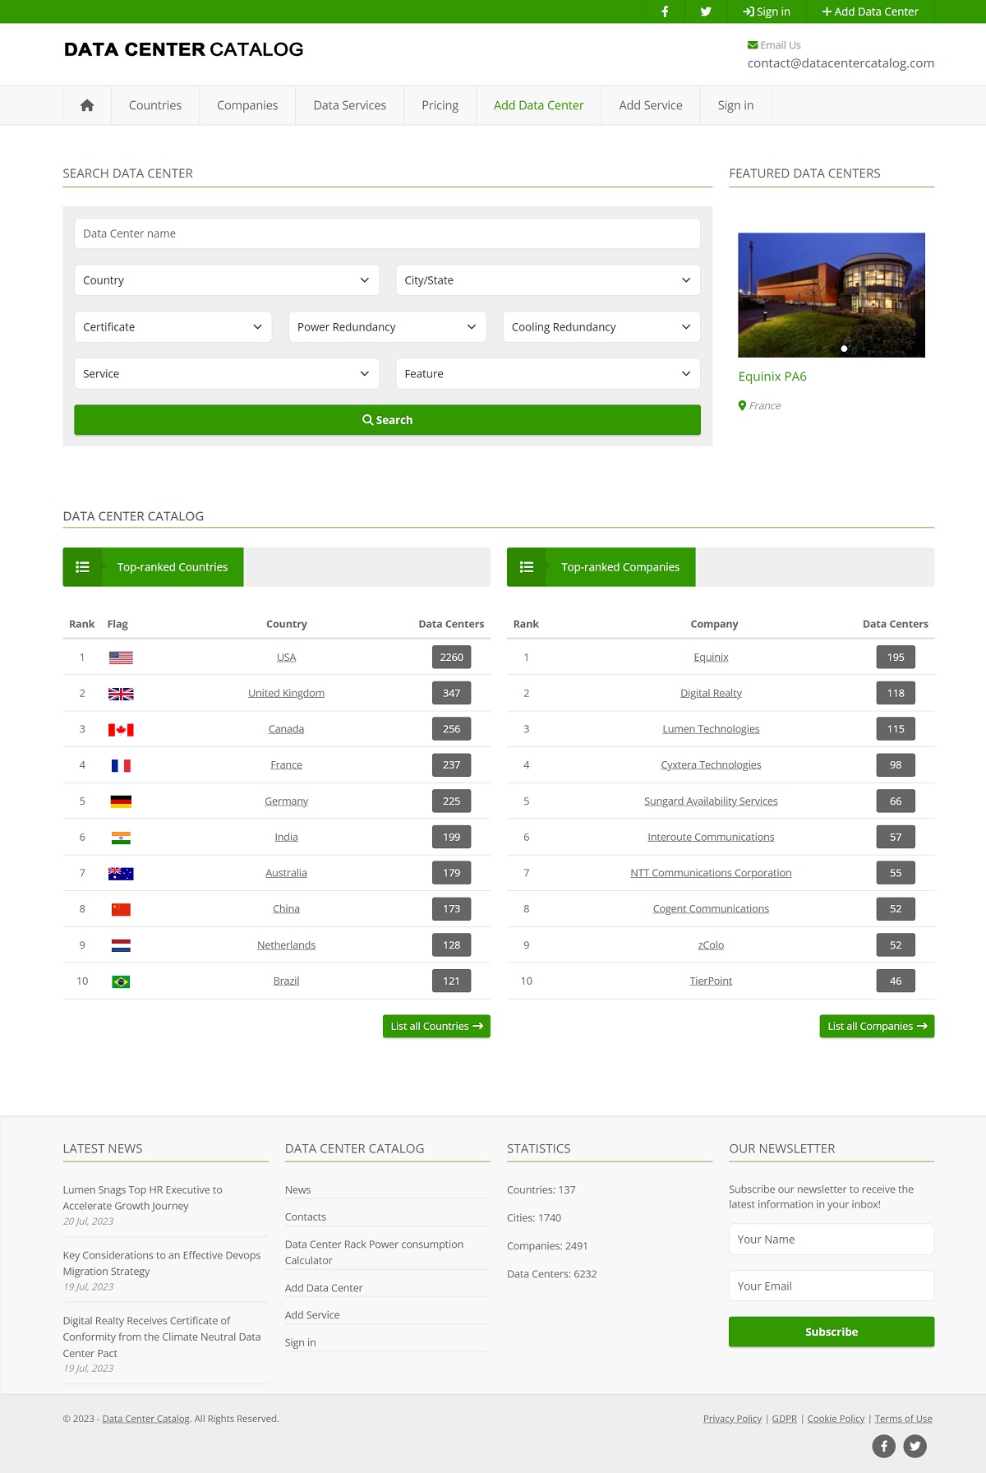This screenshot has width=986, height=1473.
Task: Expand the Certificate dropdown
Action: (x=173, y=327)
